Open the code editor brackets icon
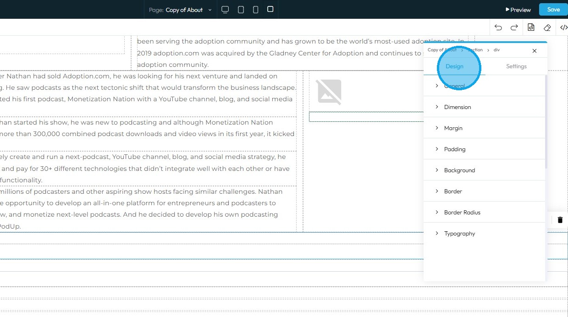568x317 pixels. [x=563, y=27]
